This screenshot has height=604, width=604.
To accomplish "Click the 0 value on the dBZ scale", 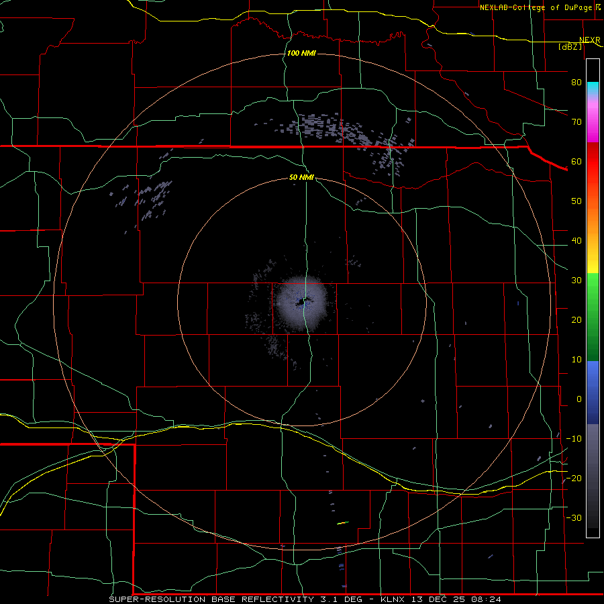I will pos(579,399).
